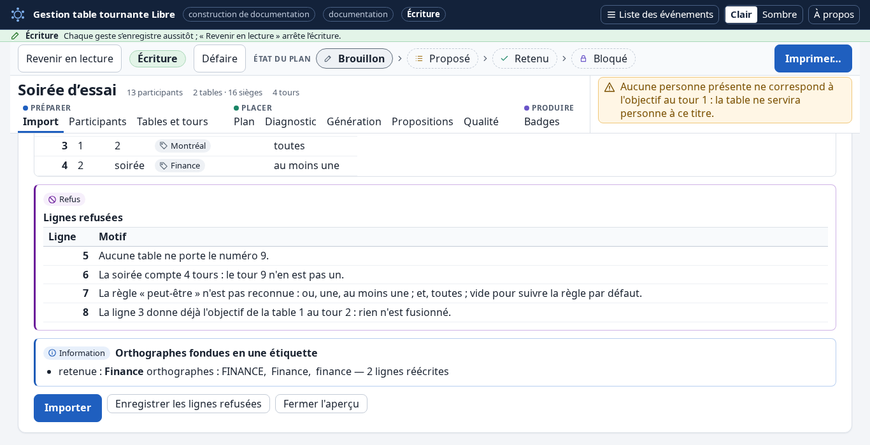Open the Import tab
The height and width of the screenshot is (445, 870).
41,121
